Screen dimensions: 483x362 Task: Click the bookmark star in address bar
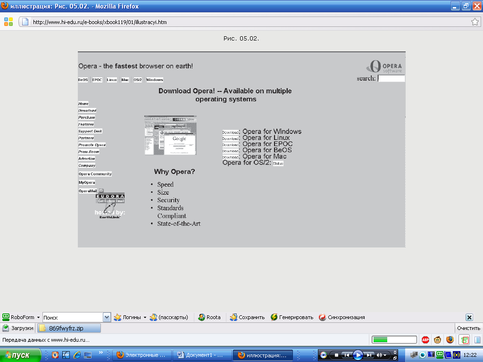(x=475, y=22)
